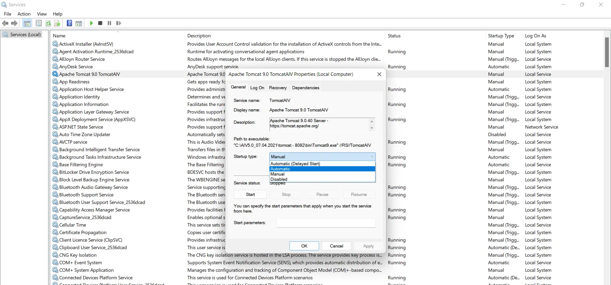Click gear icon beside Cellular Time
Image resolution: width=611 pixels, height=285 pixels.
[55, 225]
